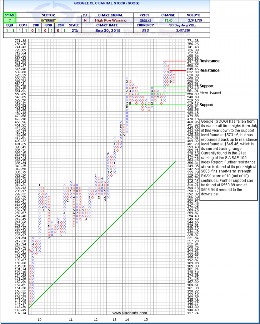Click the upper Resistance label at 684.96
Screen dimensions: 260x324
[210, 61]
